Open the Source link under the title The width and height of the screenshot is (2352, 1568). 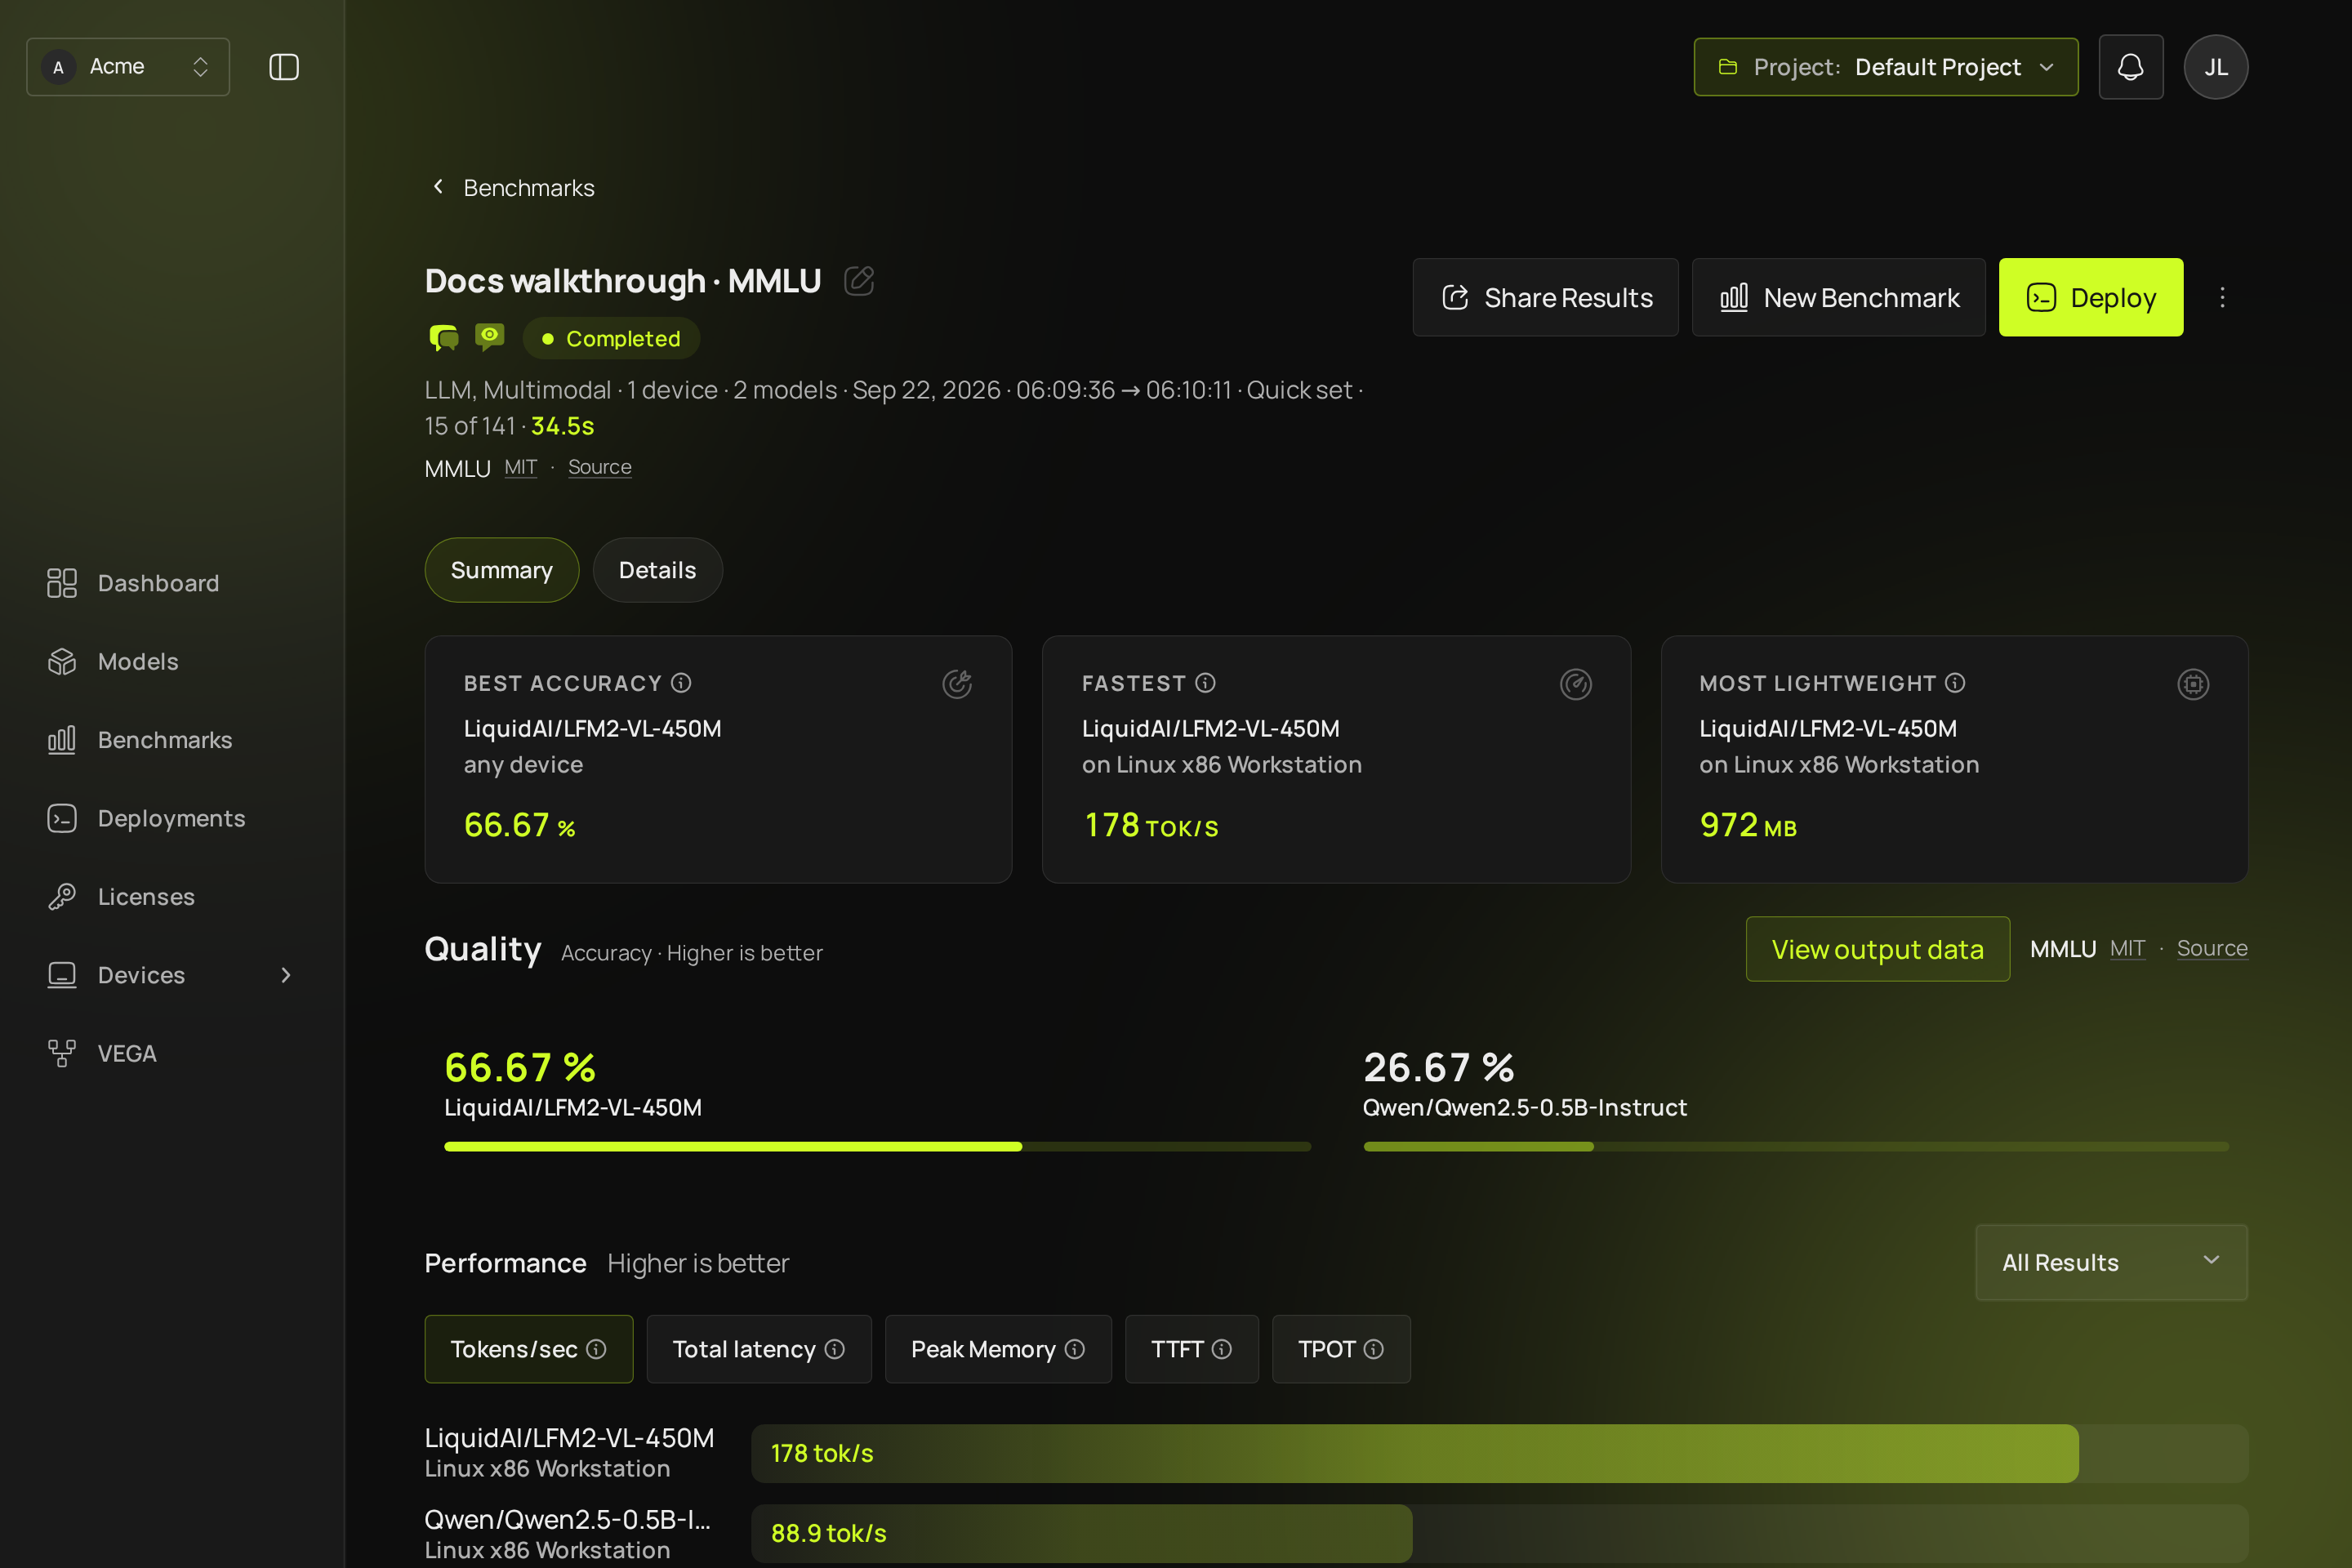tap(599, 467)
